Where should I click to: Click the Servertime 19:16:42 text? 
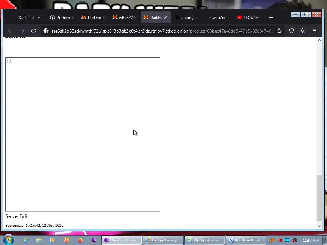pyautogui.click(x=34, y=226)
